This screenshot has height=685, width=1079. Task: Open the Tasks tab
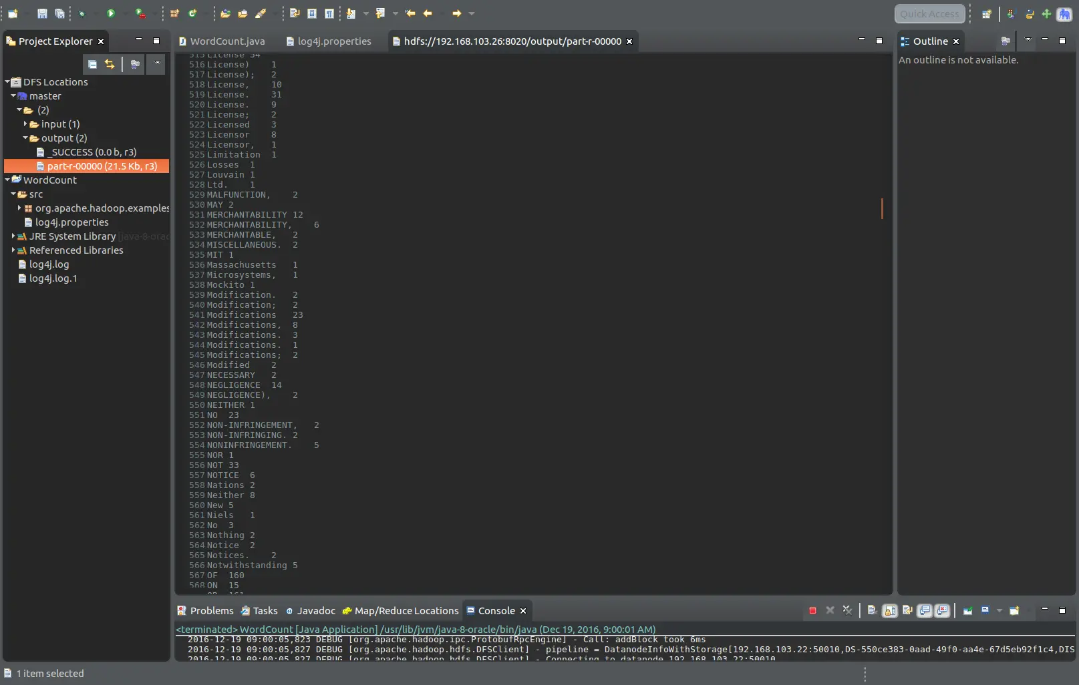click(259, 610)
